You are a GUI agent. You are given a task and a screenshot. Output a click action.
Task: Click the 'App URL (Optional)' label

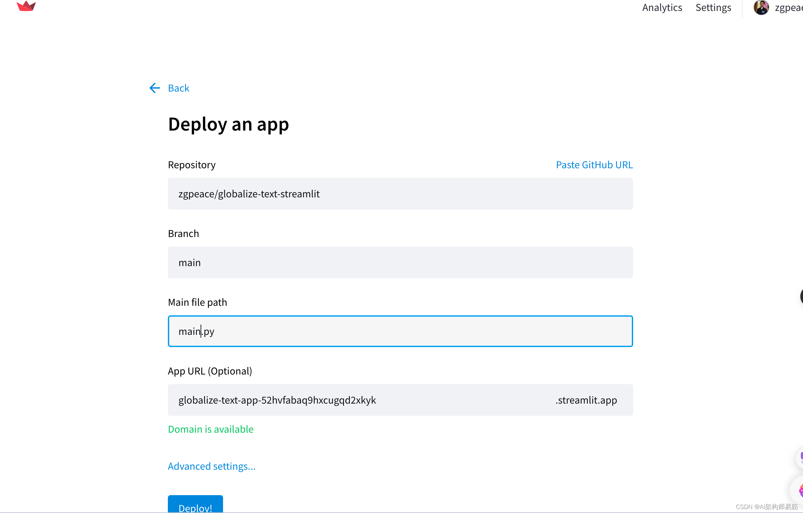[x=210, y=371]
